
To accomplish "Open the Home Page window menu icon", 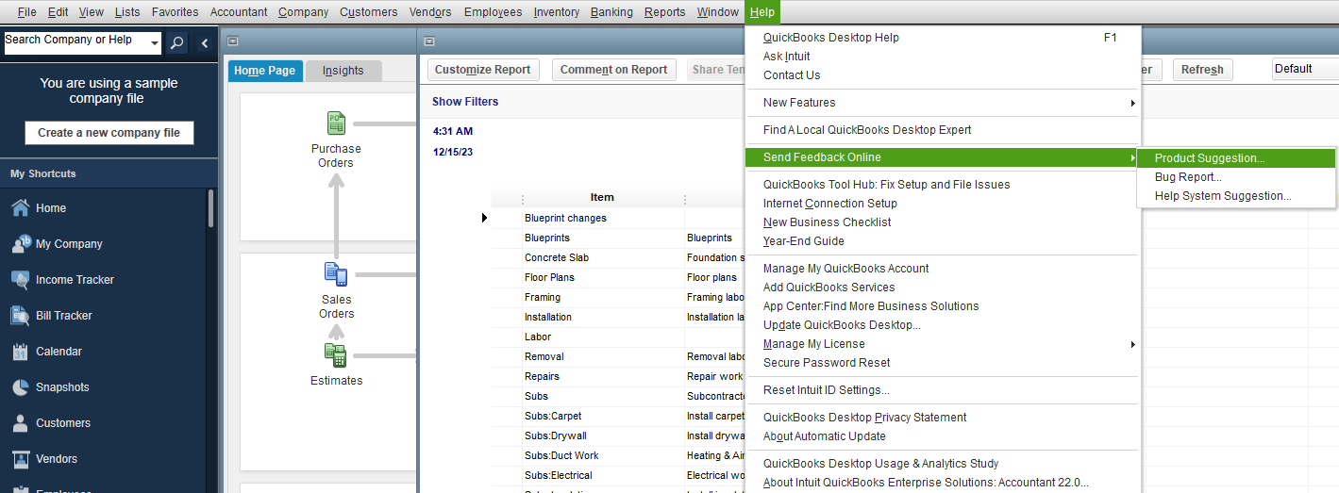I will 233,41.
